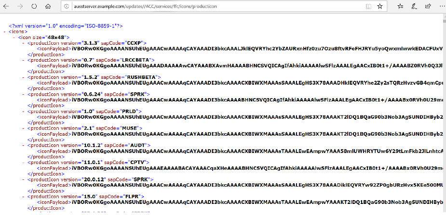Click the version value 10.1.2

[91, 146]
